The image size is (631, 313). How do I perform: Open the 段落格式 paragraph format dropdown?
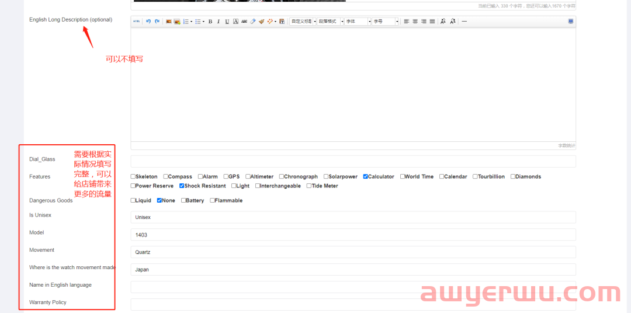pyautogui.click(x=330, y=22)
